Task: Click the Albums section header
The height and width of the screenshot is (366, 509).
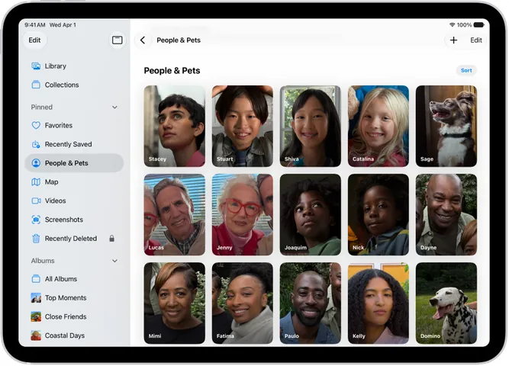Action: coord(43,261)
